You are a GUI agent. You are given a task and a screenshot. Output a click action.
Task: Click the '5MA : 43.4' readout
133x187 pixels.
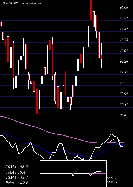16,172
